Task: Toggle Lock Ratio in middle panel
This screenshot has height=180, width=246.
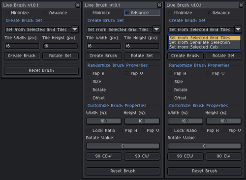Action: click(89, 130)
